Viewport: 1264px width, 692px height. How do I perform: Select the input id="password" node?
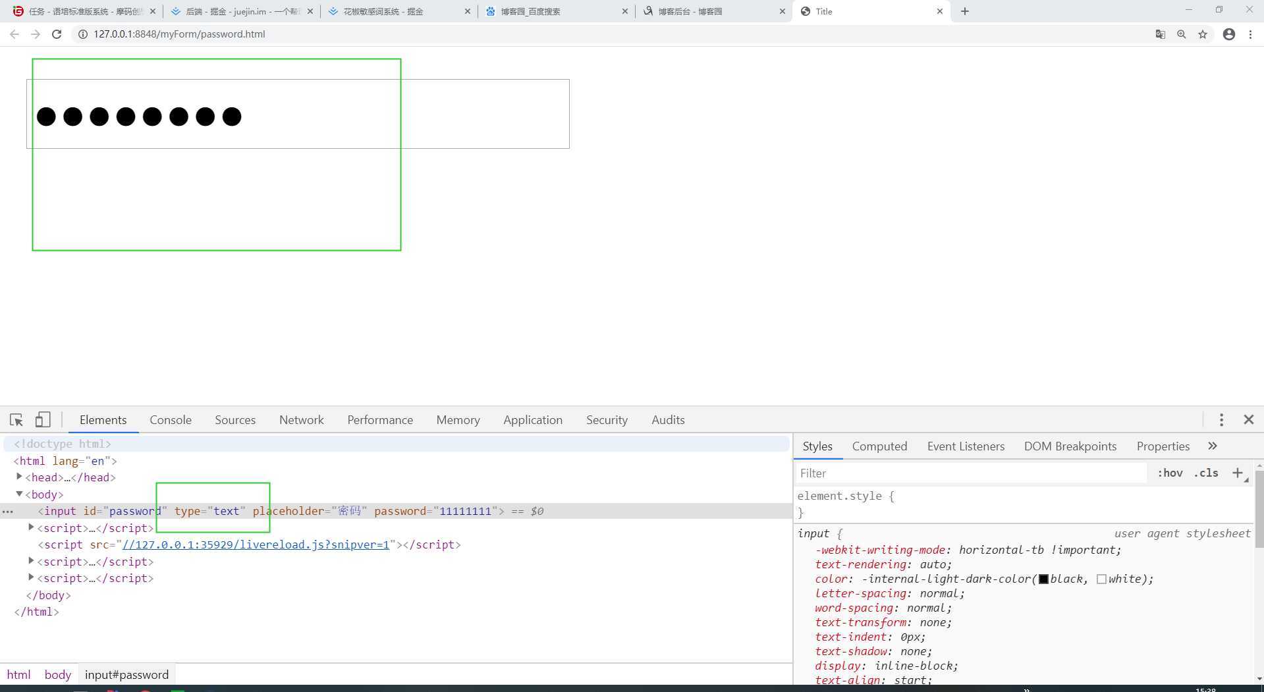coord(271,511)
